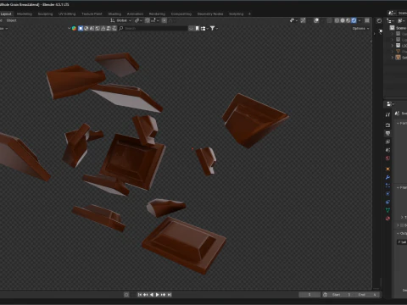
Task: Expand the last orange mesh object in outliner
Action: [x=392, y=58]
